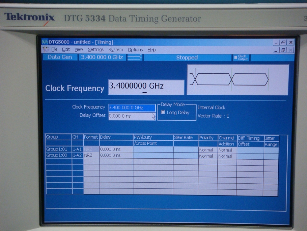Image resolution: width=307 pixels, height=231 pixels.
Task: Click the NRZ format cell for Group1:01
Action: coord(91,149)
